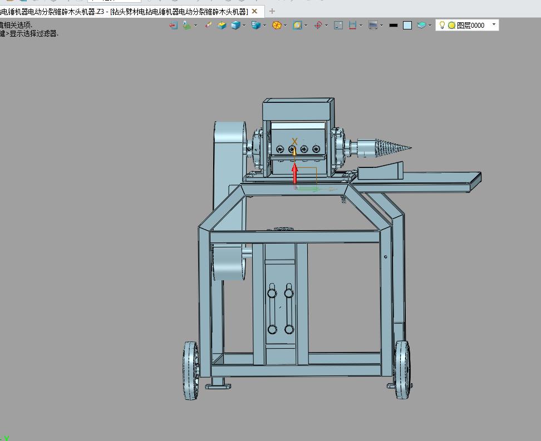Image resolution: width=541 pixels, height=441 pixels.
Task: Toggle the light bulb layer visibility icon
Action: [442, 25]
